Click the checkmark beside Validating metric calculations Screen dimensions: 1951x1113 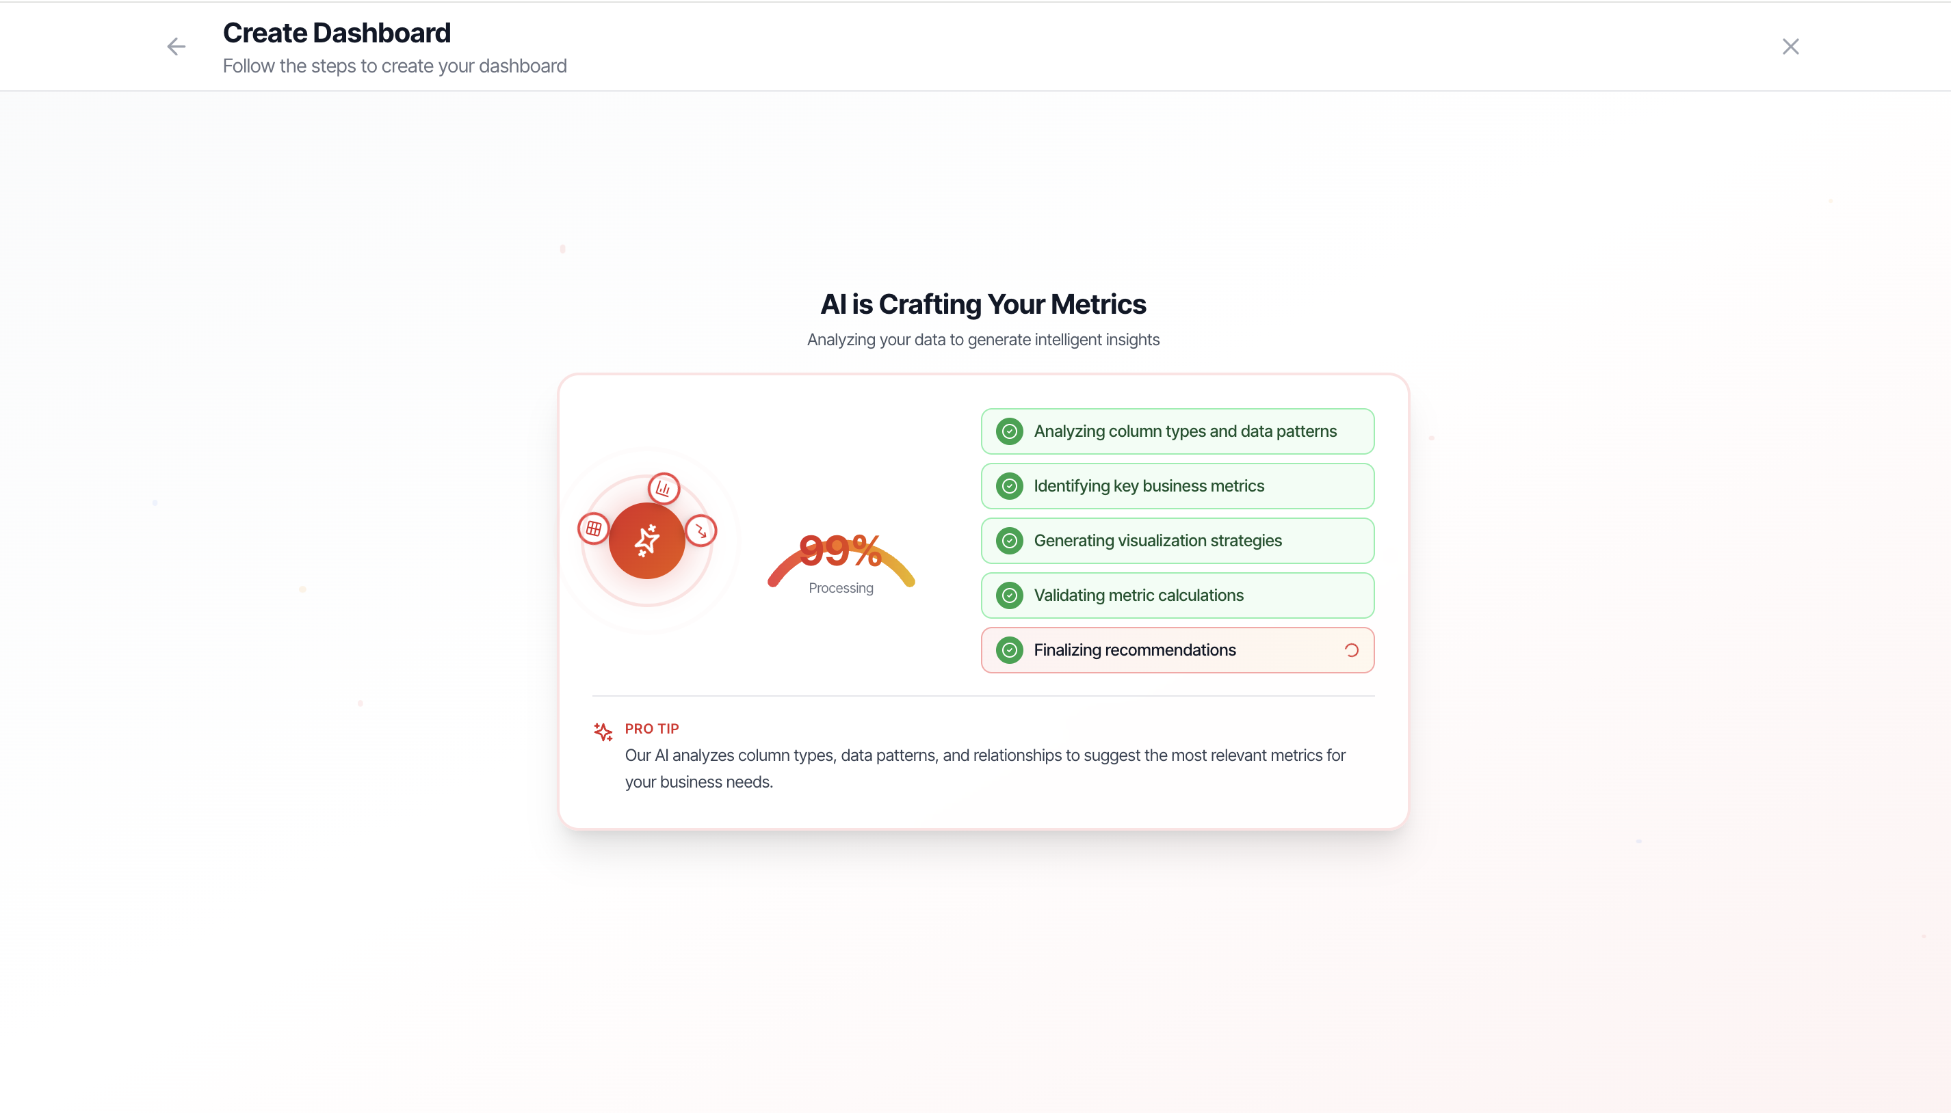(1008, 595)
